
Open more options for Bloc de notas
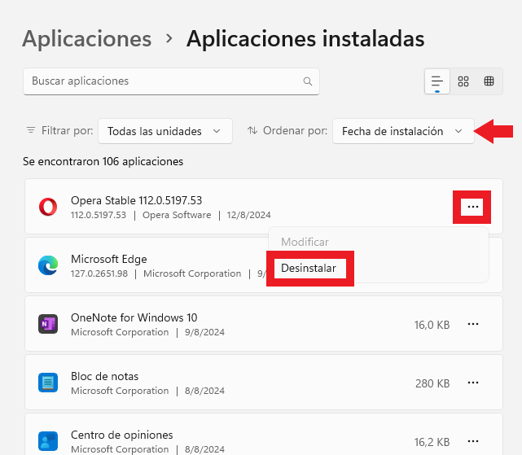[x=472, y=383]
